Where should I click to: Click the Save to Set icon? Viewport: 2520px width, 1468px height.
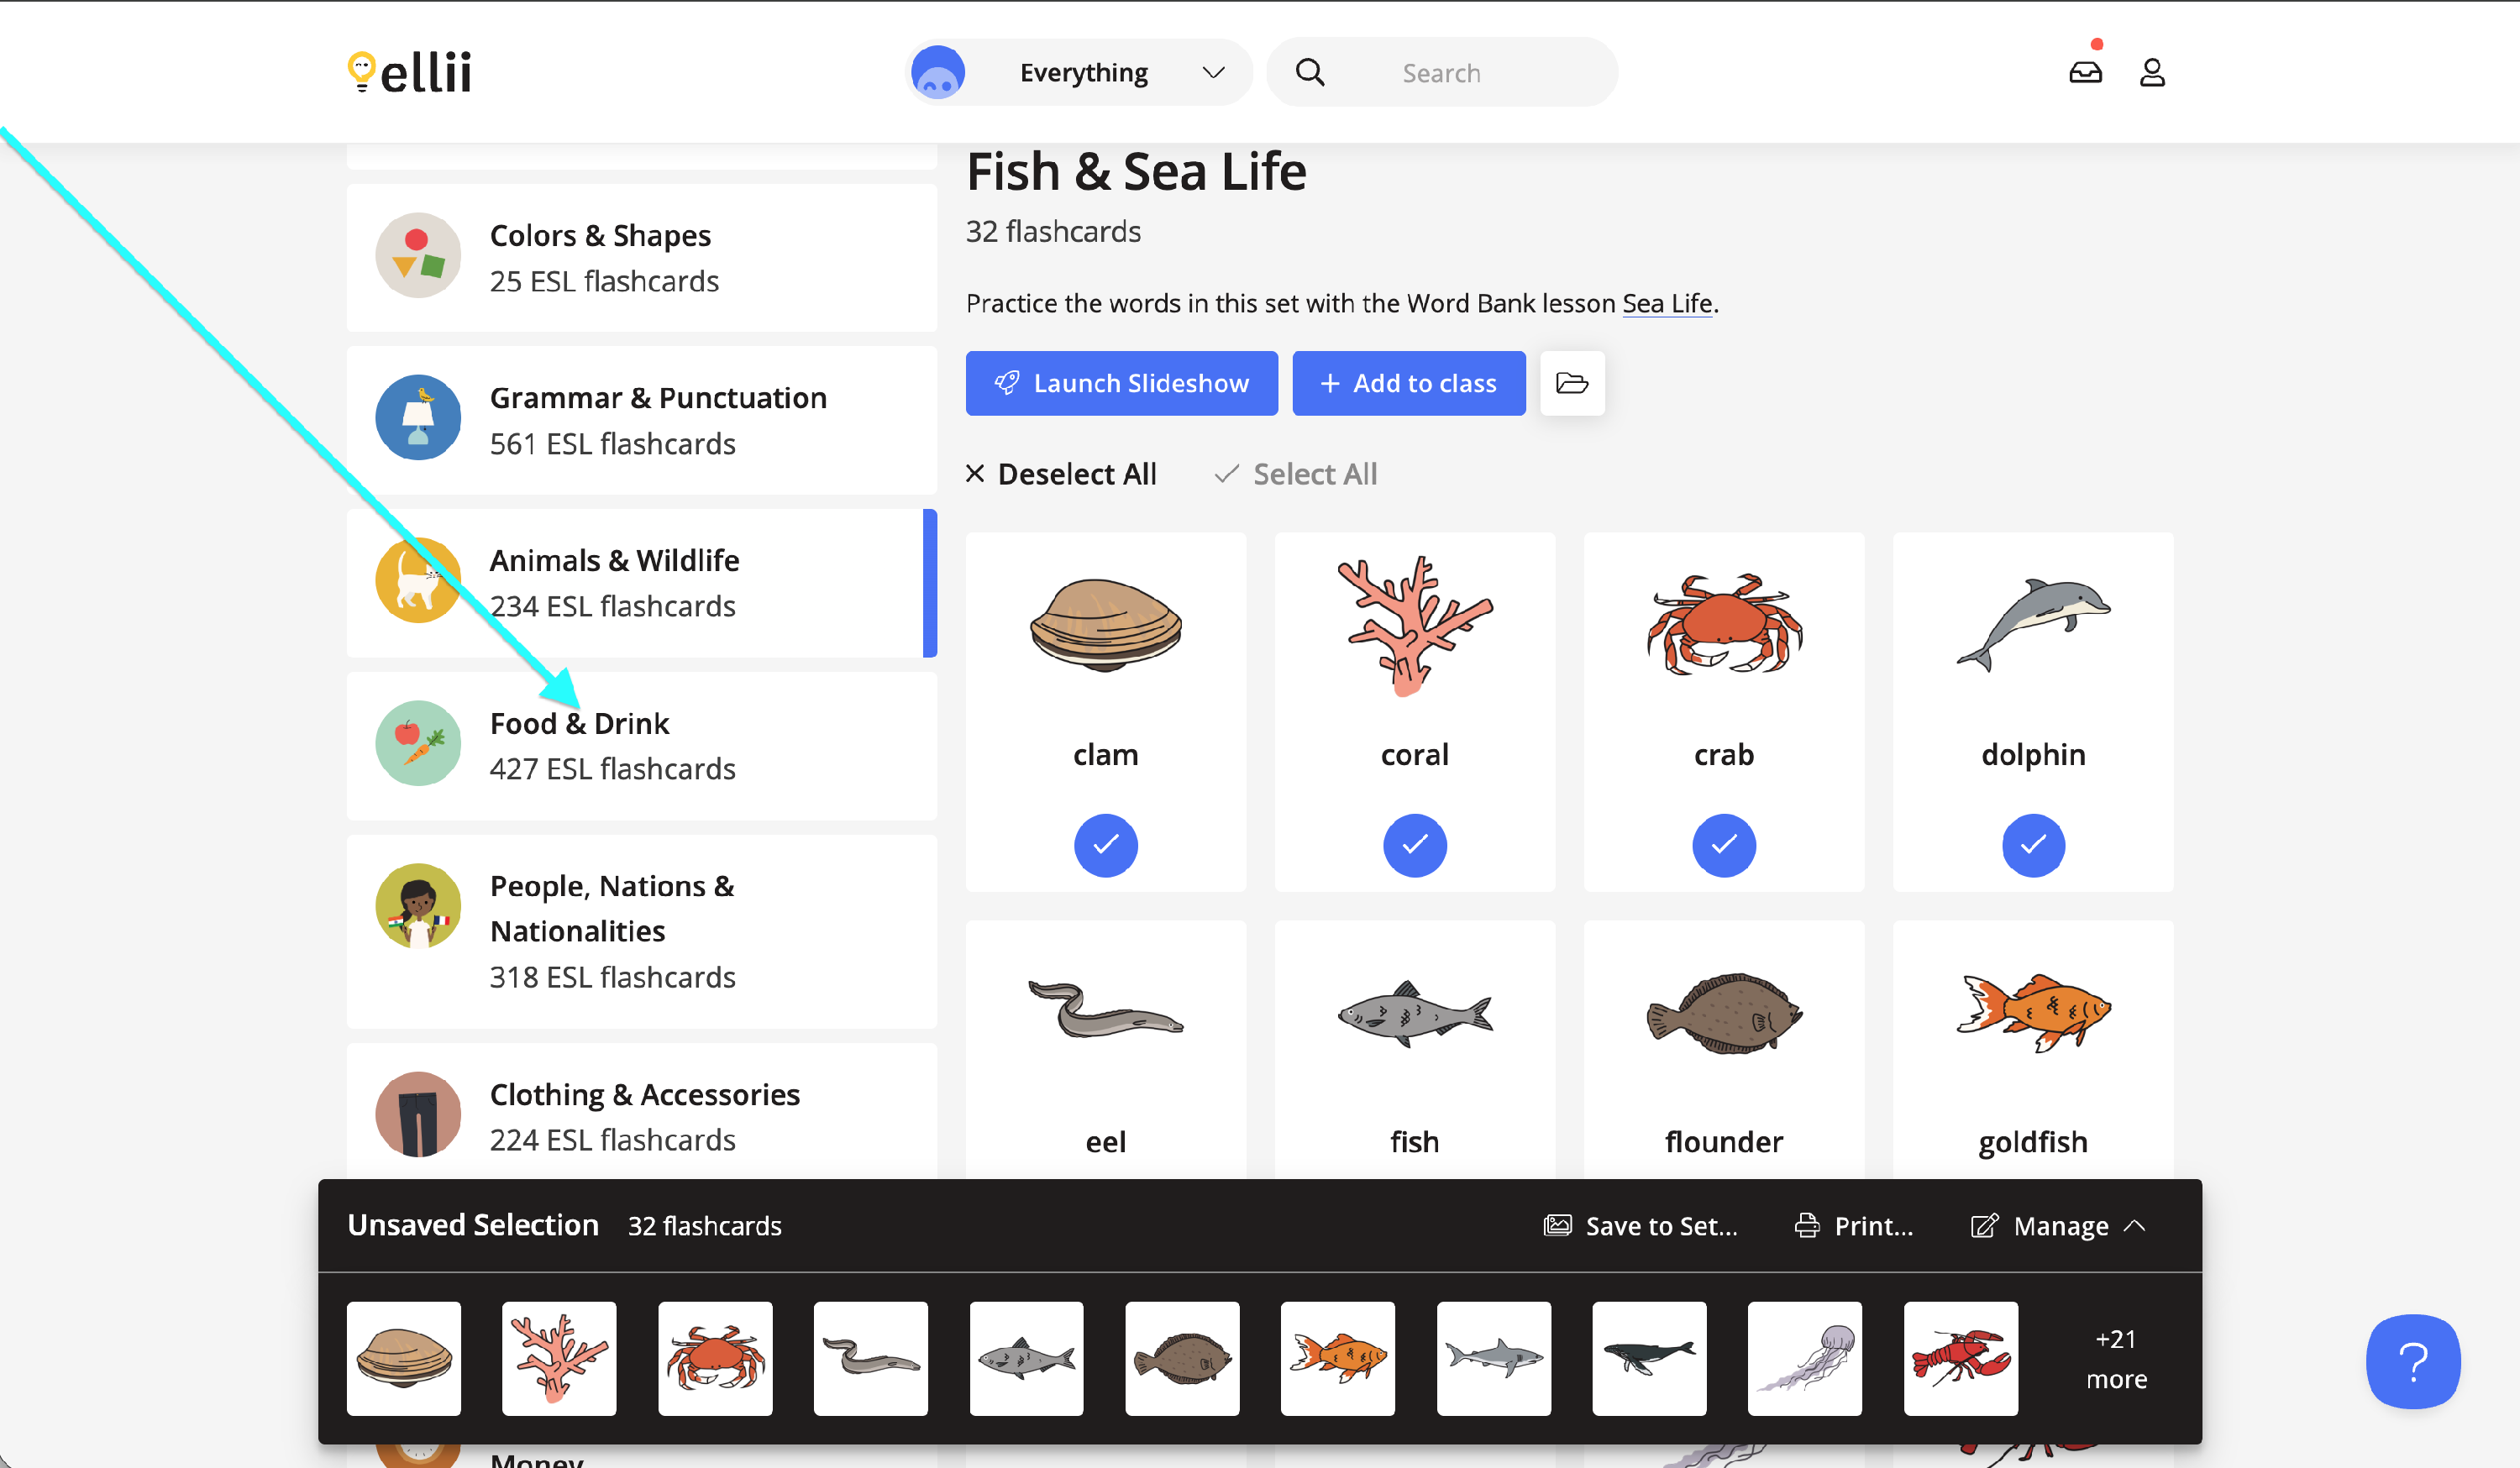[1557, 1225]
